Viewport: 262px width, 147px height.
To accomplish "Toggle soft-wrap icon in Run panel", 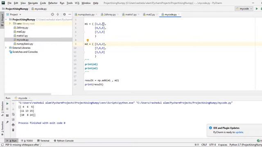I will pos(13,114).
